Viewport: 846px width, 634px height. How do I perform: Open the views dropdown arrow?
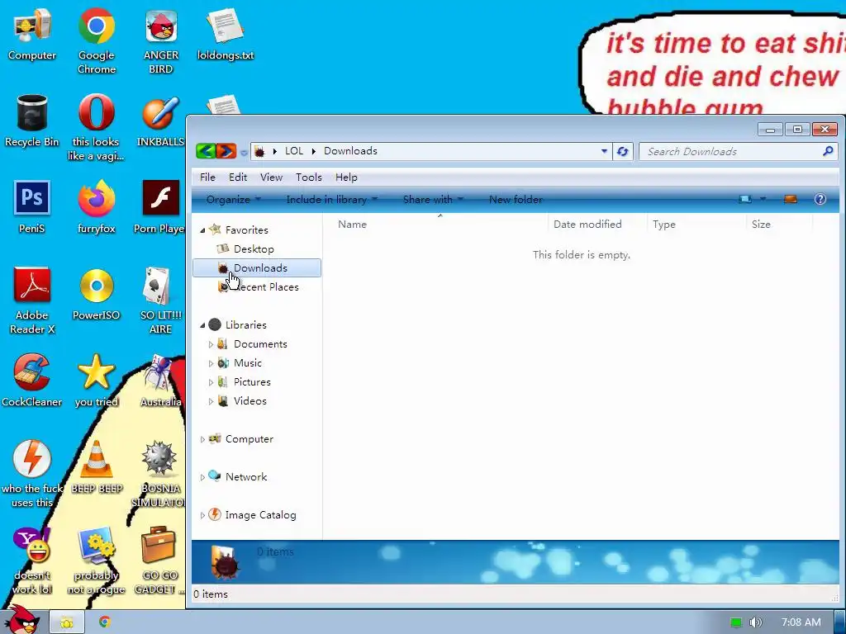[763, 200]
